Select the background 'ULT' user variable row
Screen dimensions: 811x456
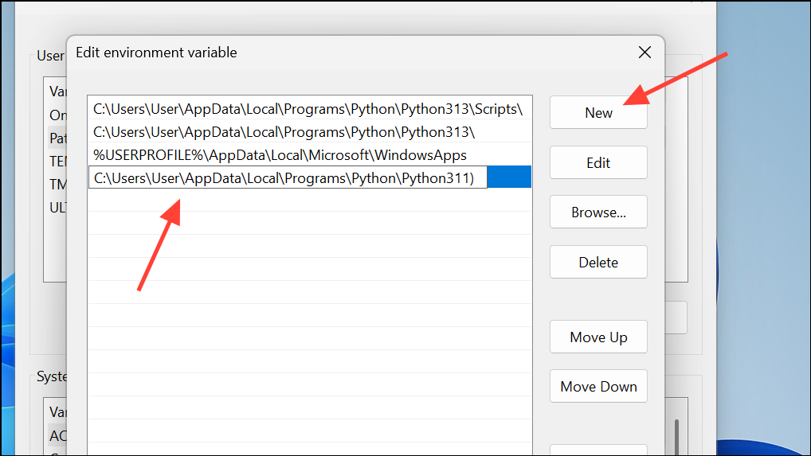click(x=57, y=208)
